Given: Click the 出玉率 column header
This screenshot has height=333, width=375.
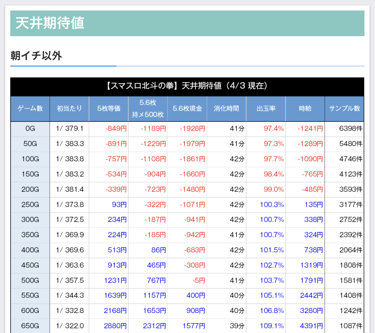Looking at the screenshot, I should click(x=266, y=109).
